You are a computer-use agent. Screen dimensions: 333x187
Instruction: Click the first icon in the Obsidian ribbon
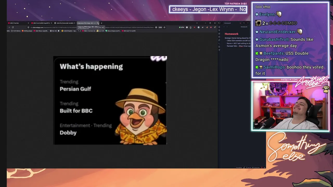219,27
